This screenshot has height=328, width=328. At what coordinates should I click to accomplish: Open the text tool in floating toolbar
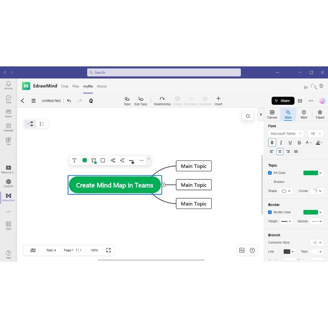pos(74,160)
